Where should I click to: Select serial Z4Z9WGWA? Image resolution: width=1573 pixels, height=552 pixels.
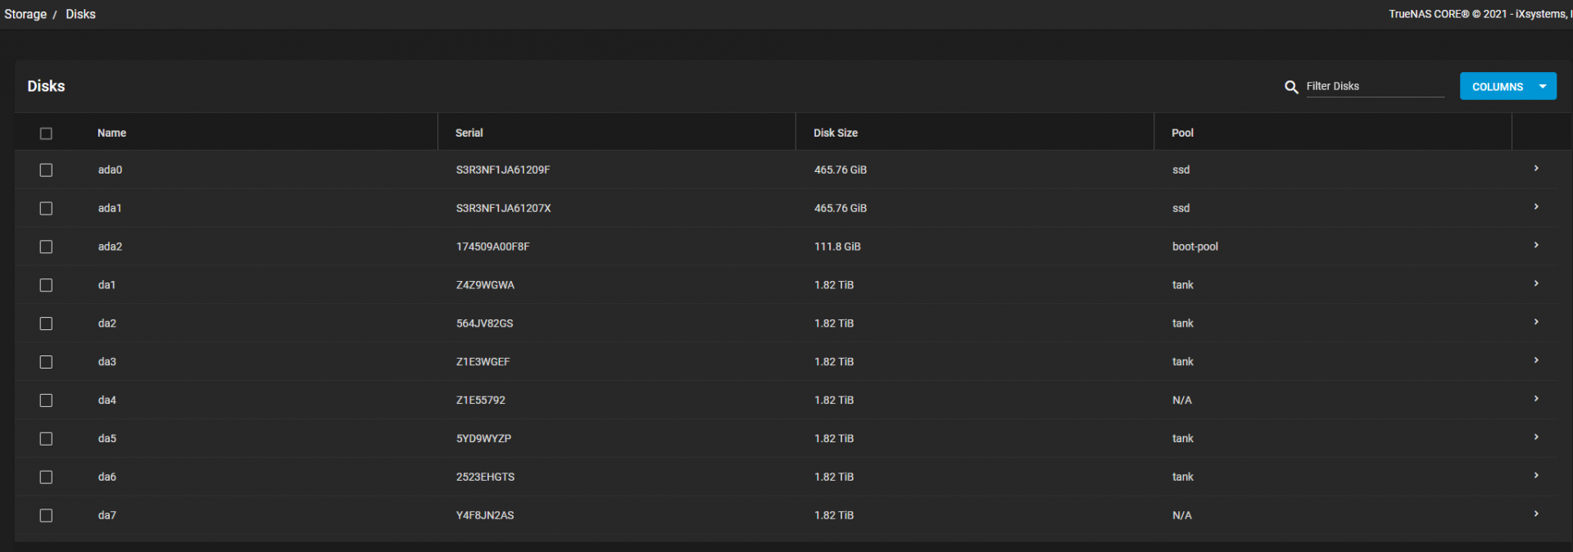[485, 285]
